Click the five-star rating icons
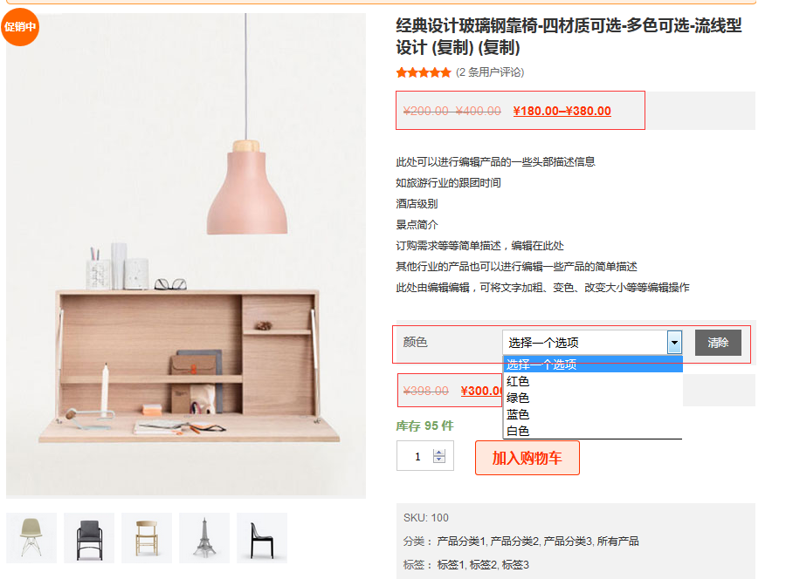 pyautogui.click(x=424, y=72)
